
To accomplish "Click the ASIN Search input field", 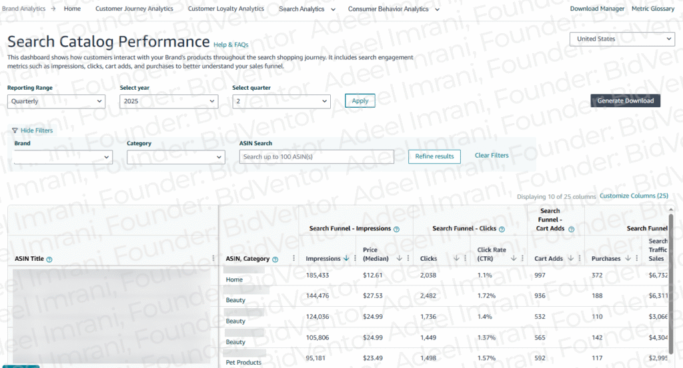I will click(317, 157).
